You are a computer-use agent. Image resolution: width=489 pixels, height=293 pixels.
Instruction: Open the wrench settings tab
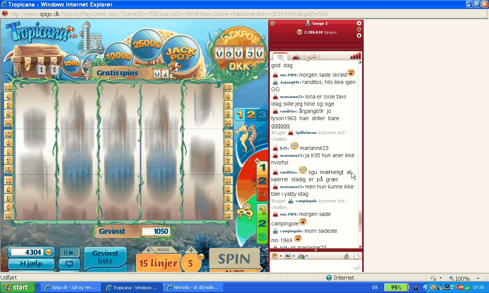312,56
